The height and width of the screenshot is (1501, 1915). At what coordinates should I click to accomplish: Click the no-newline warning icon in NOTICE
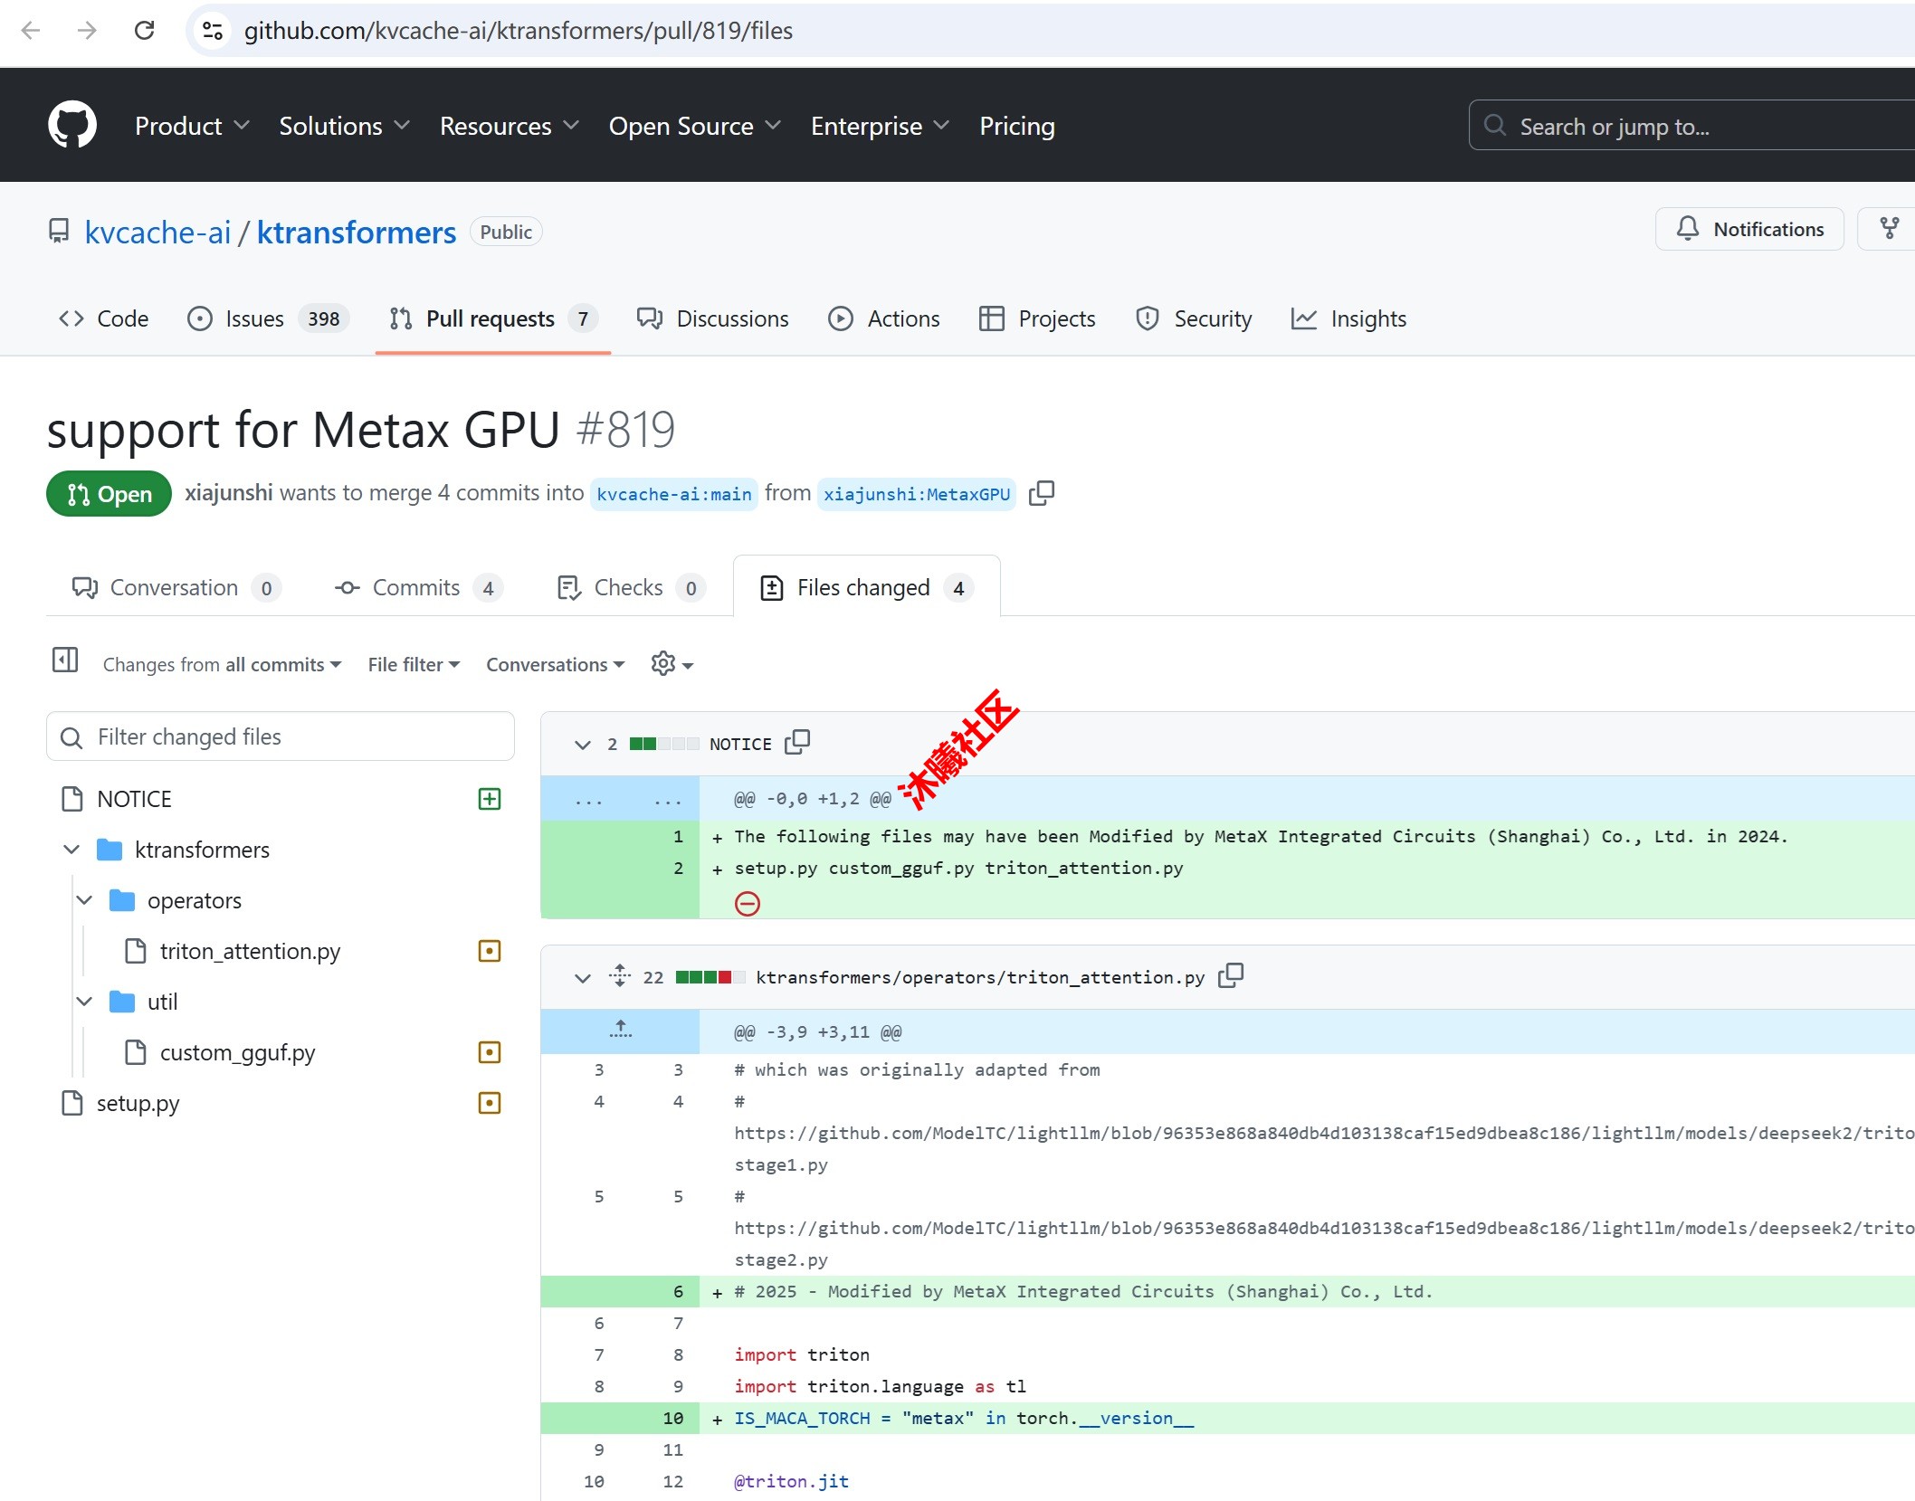point(748,903)
